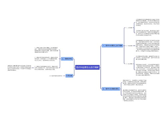
Task: Click the note beginning 诉讼调解也可称
Action: (148, 58)
